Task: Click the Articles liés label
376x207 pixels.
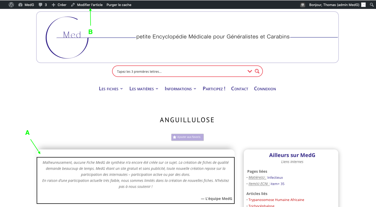Action: click(257, 194)
